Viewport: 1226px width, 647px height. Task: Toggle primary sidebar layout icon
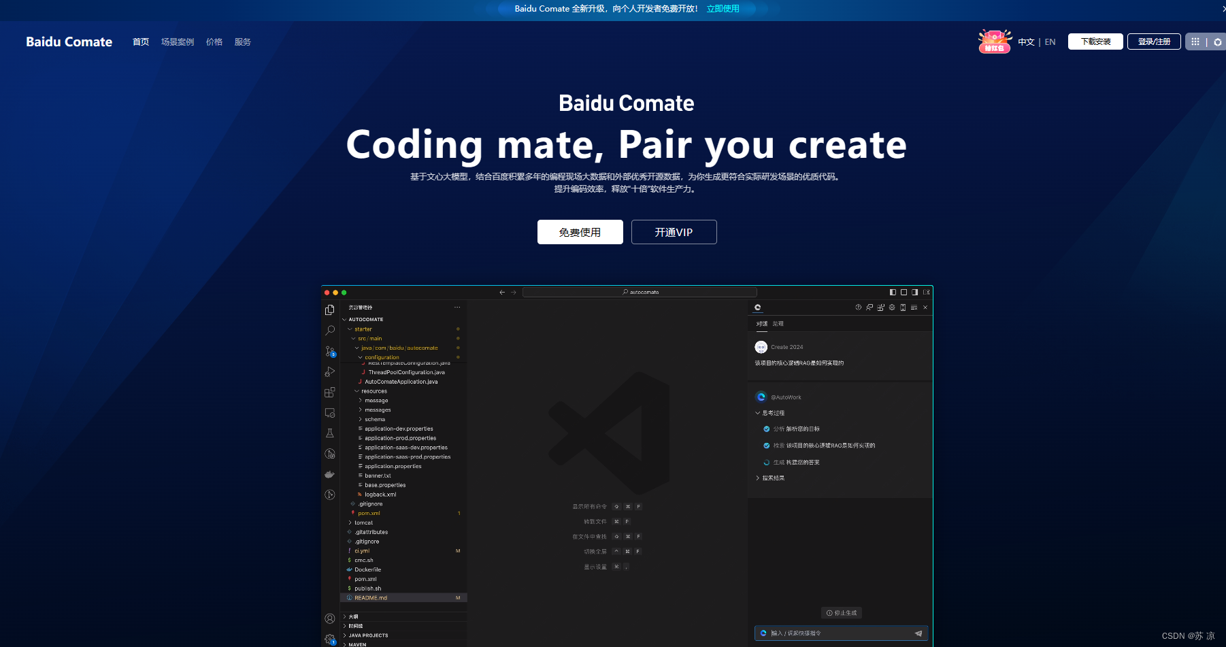893,293
